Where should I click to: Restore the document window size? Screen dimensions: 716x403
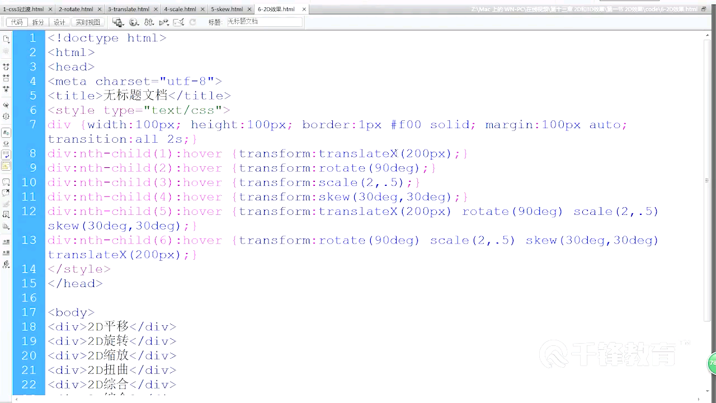coord(703,10)
